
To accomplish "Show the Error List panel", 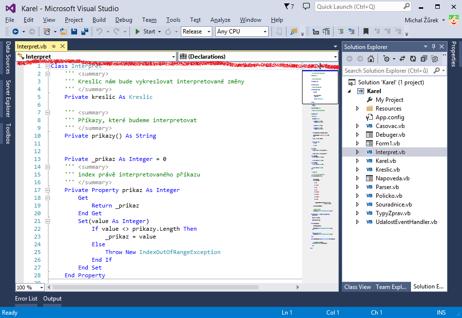I will 26,299.
